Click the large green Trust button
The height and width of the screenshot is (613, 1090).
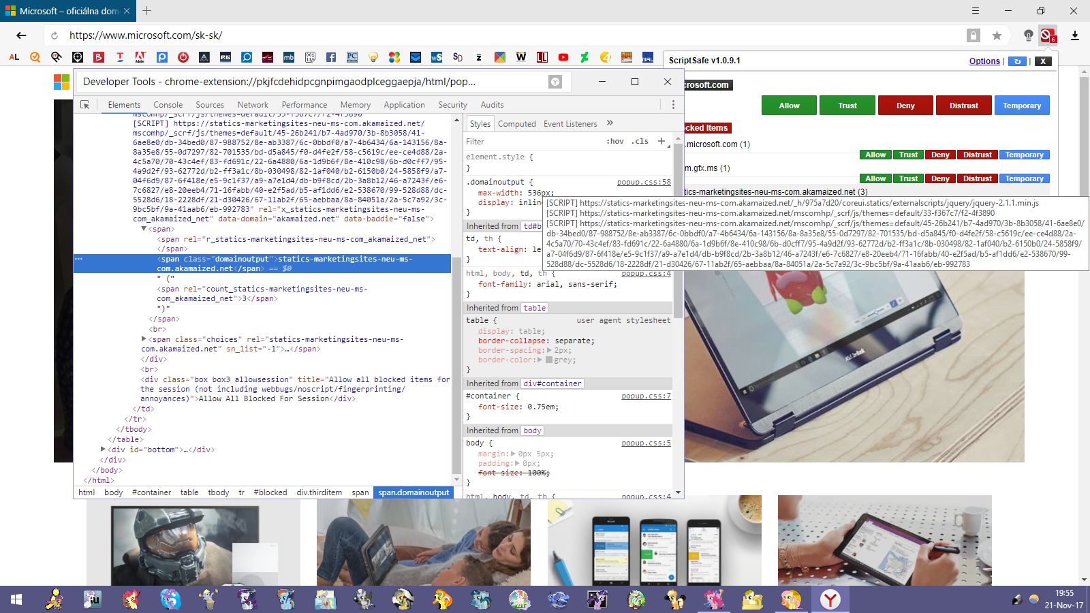(x=847, y=106)
